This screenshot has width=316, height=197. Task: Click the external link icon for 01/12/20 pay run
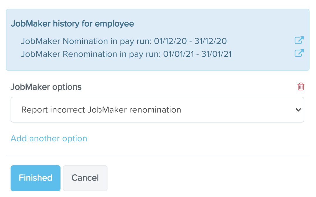[x=299, y=40]
